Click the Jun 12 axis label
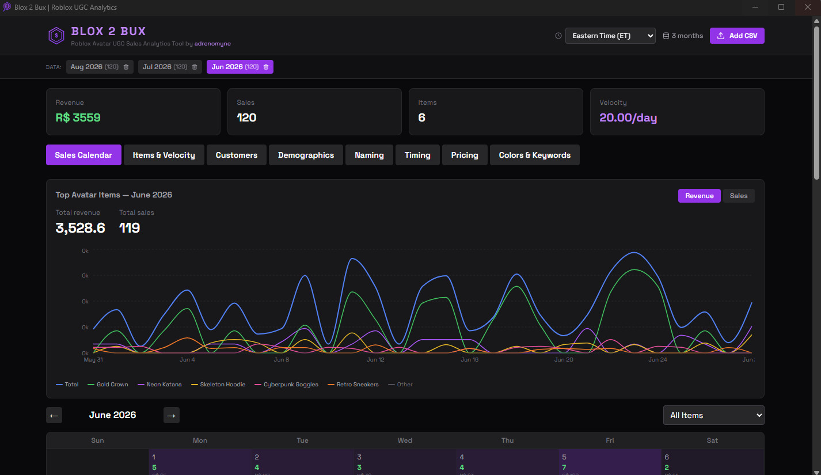Image resolution: width=821 pixels, height=475 pixels. tap(375, 360)
